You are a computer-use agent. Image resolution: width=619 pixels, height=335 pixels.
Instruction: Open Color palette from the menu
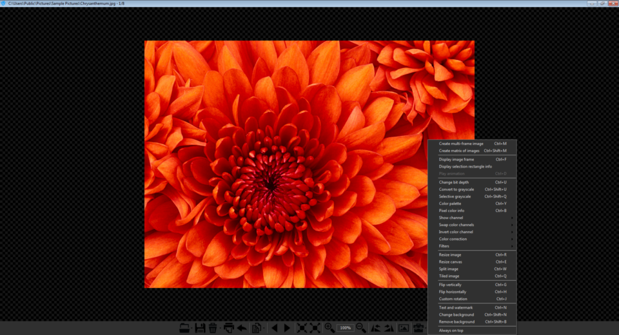450,204
